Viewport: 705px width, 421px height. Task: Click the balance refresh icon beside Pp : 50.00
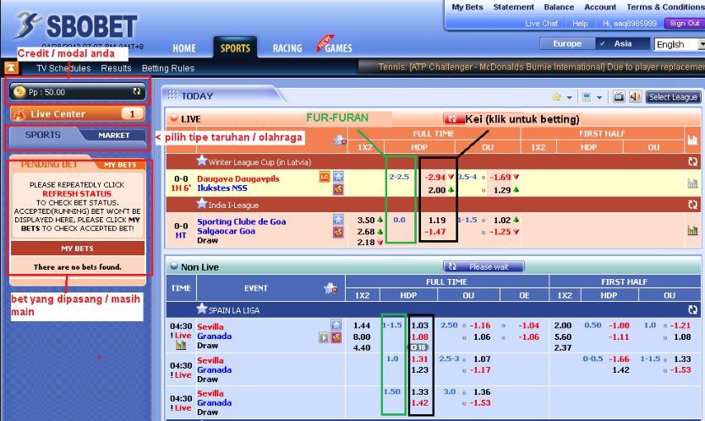coord(137,91)
